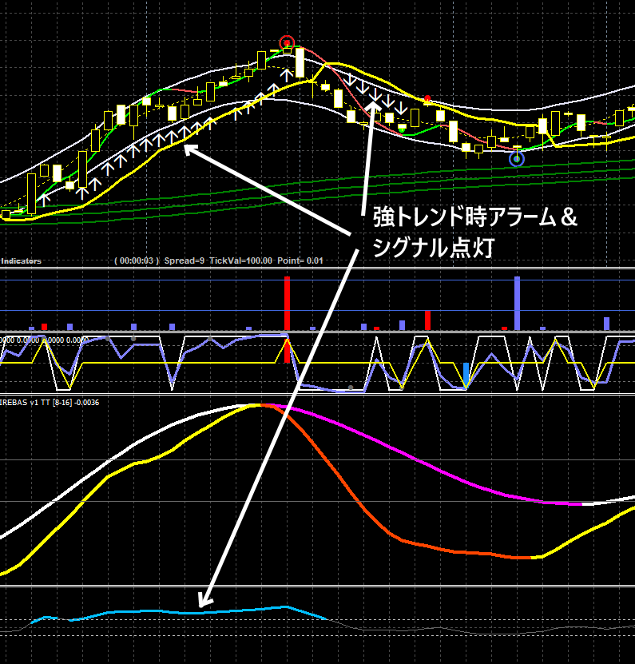Click the 'TickVal=100.00' readout
Image resolution: width=635 pixels, height=664 pixels.
tap(240, 260)
